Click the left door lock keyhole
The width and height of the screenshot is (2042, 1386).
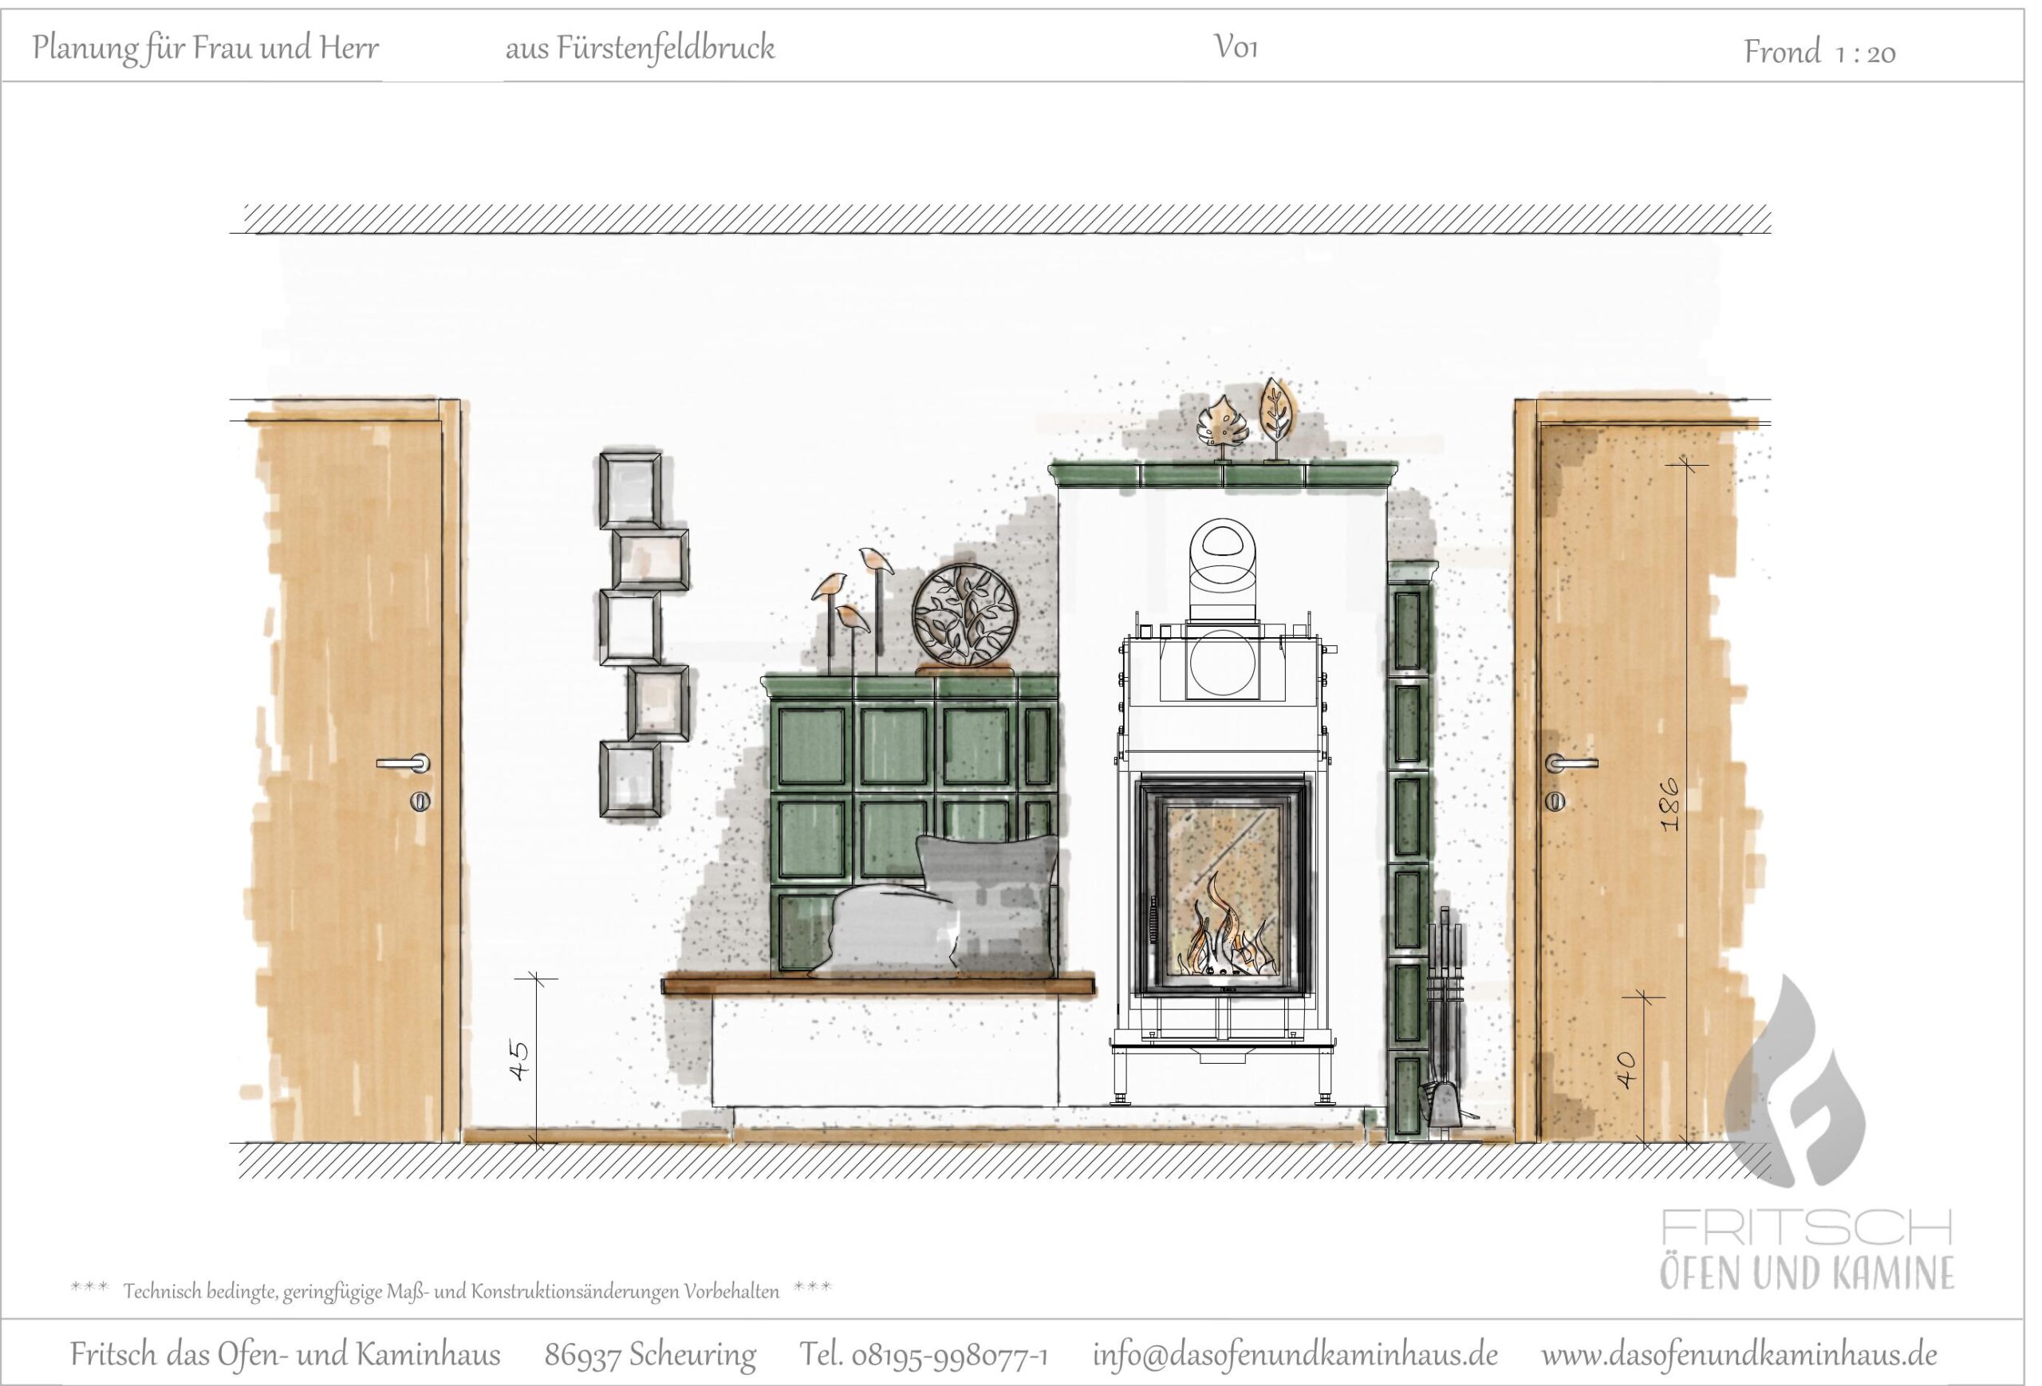click(422, 802)
